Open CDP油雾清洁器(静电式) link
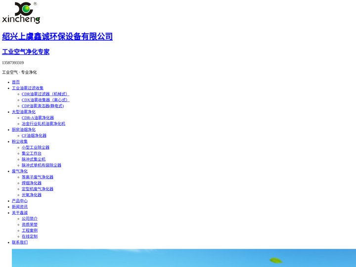 point(43,106)
